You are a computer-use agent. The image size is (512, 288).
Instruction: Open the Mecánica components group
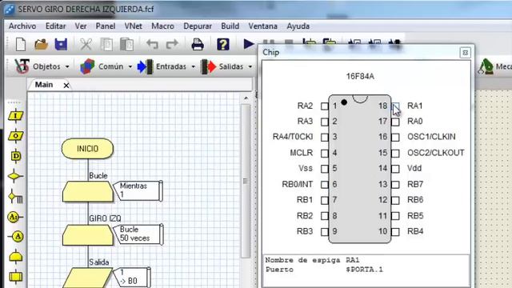pyautogui.click(x=494, y=66)
